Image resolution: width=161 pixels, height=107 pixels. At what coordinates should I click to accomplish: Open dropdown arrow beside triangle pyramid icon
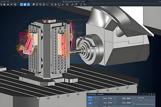pyautogui.click(x=65, y=5)
